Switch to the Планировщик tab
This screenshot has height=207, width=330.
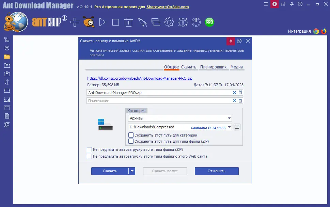(x=214, y=67)
